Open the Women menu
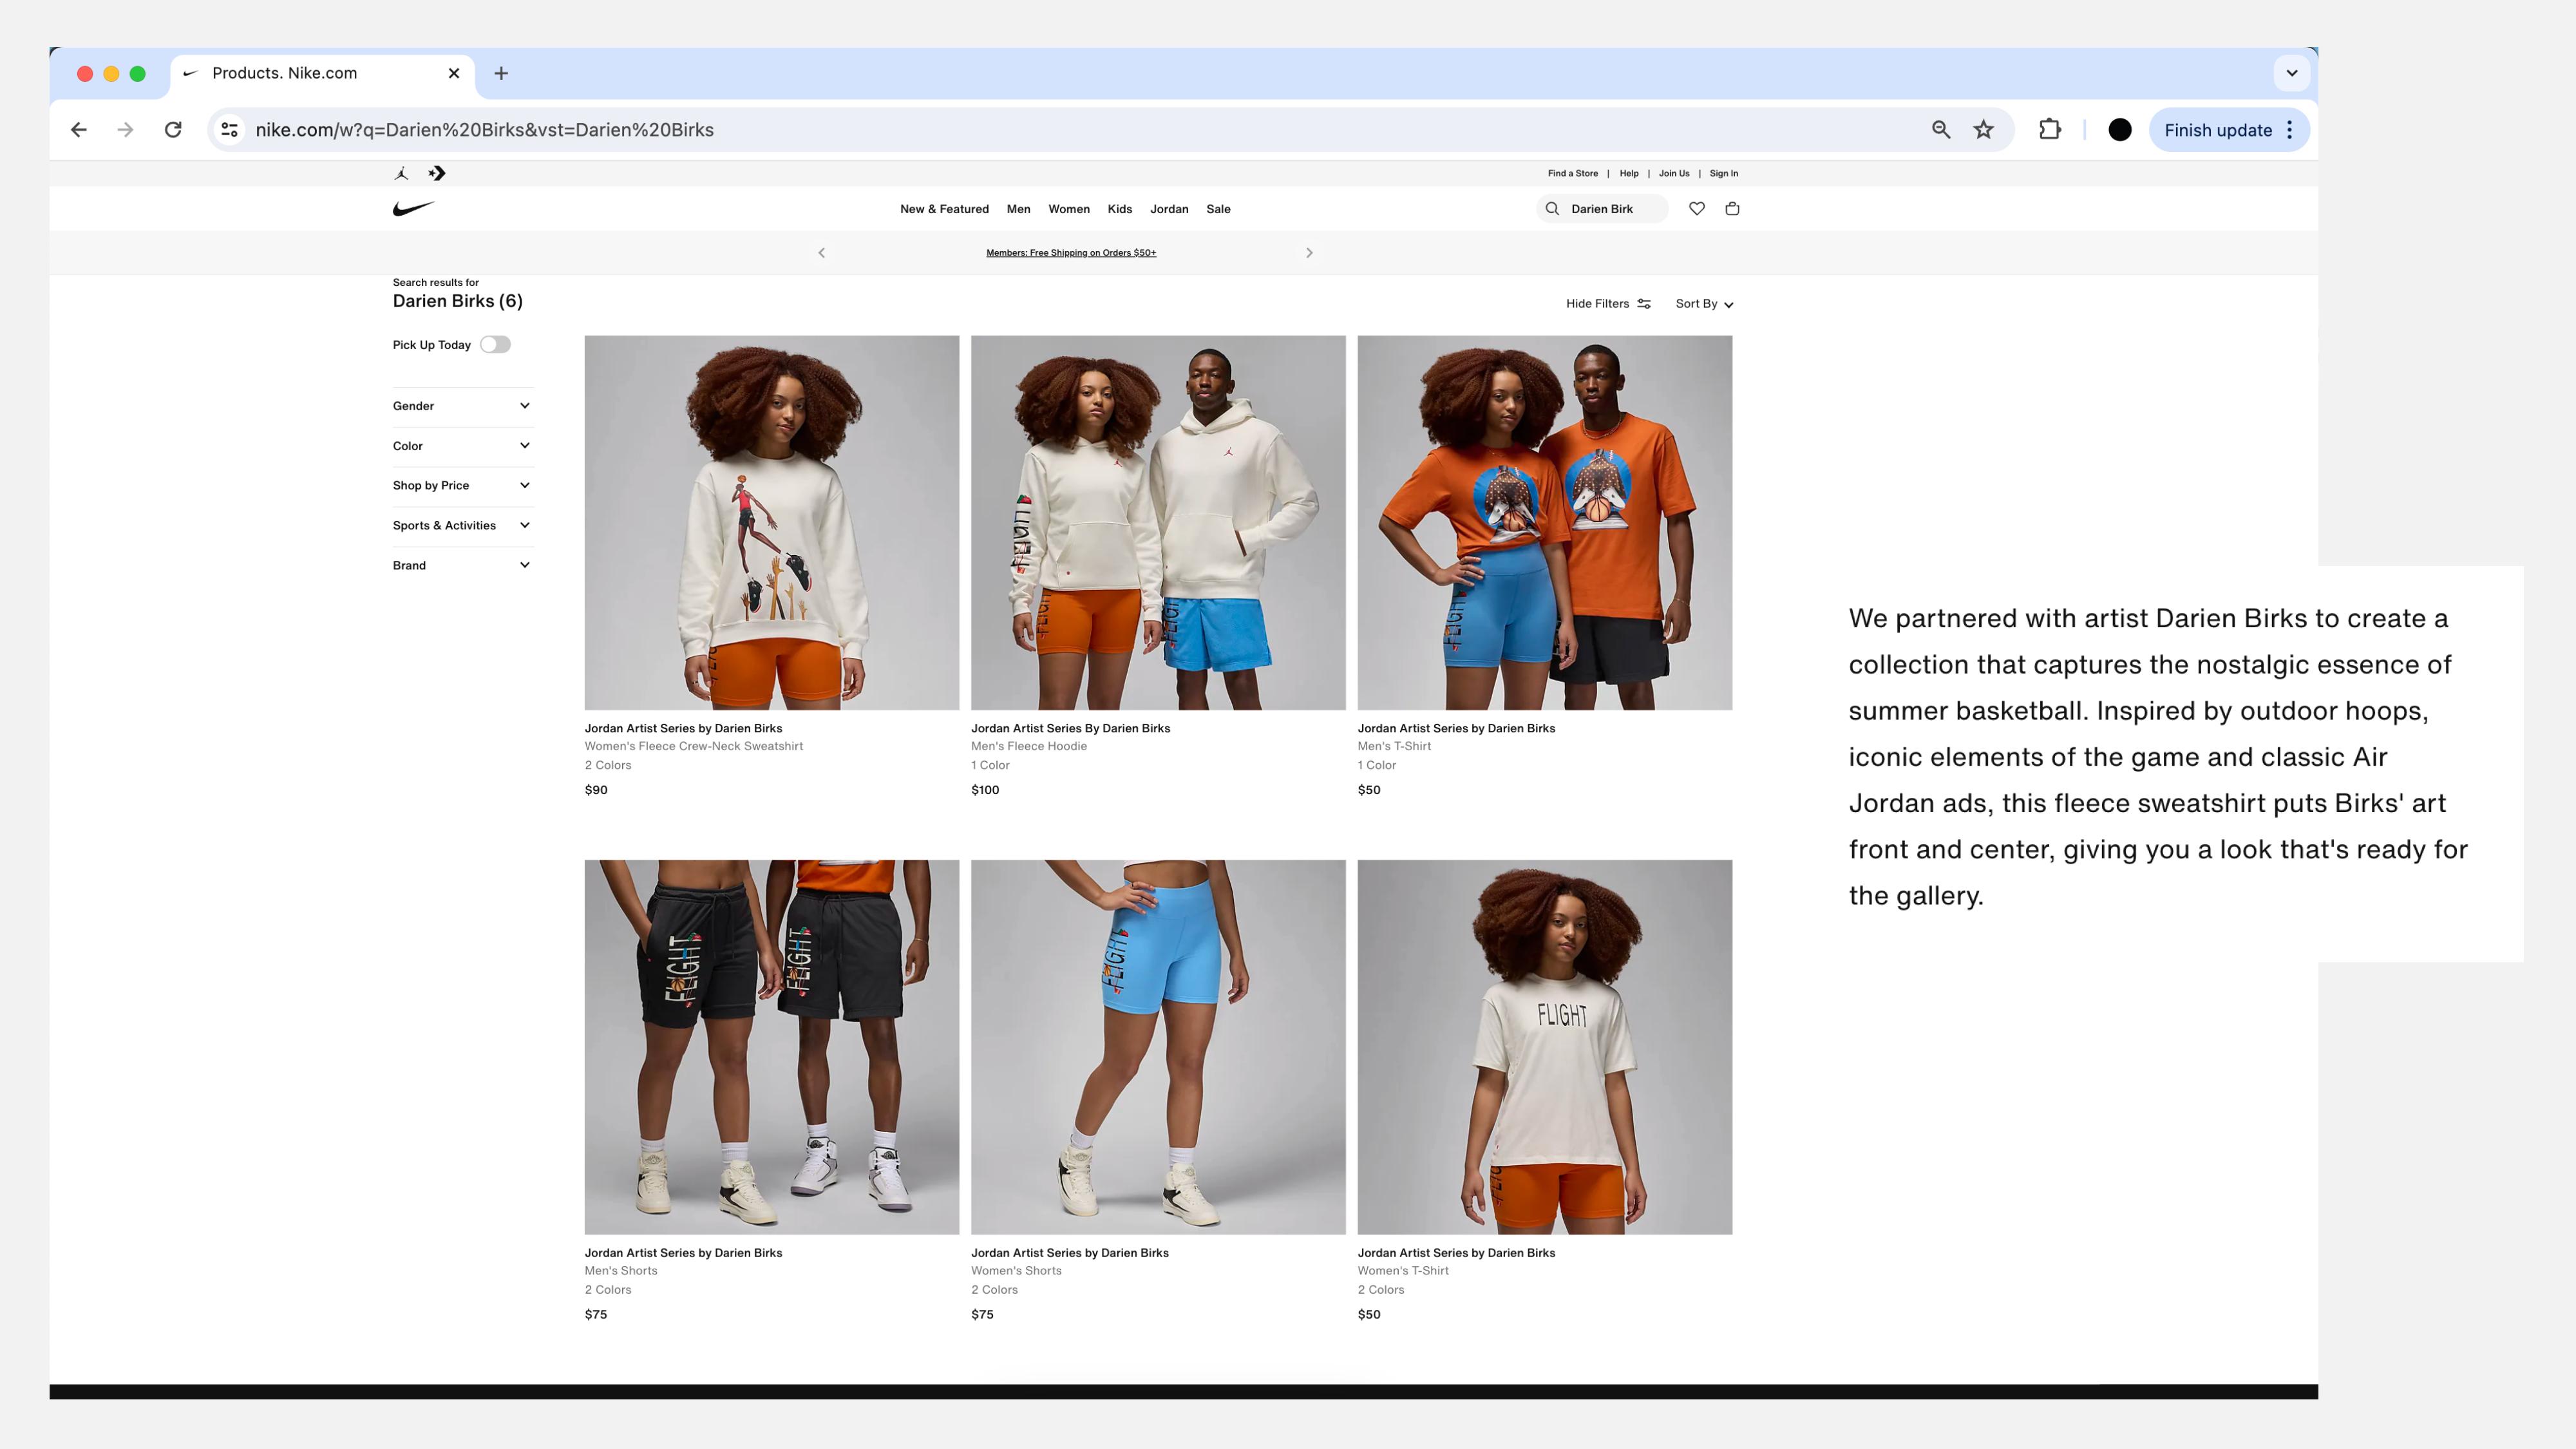 coord(1068,209)
